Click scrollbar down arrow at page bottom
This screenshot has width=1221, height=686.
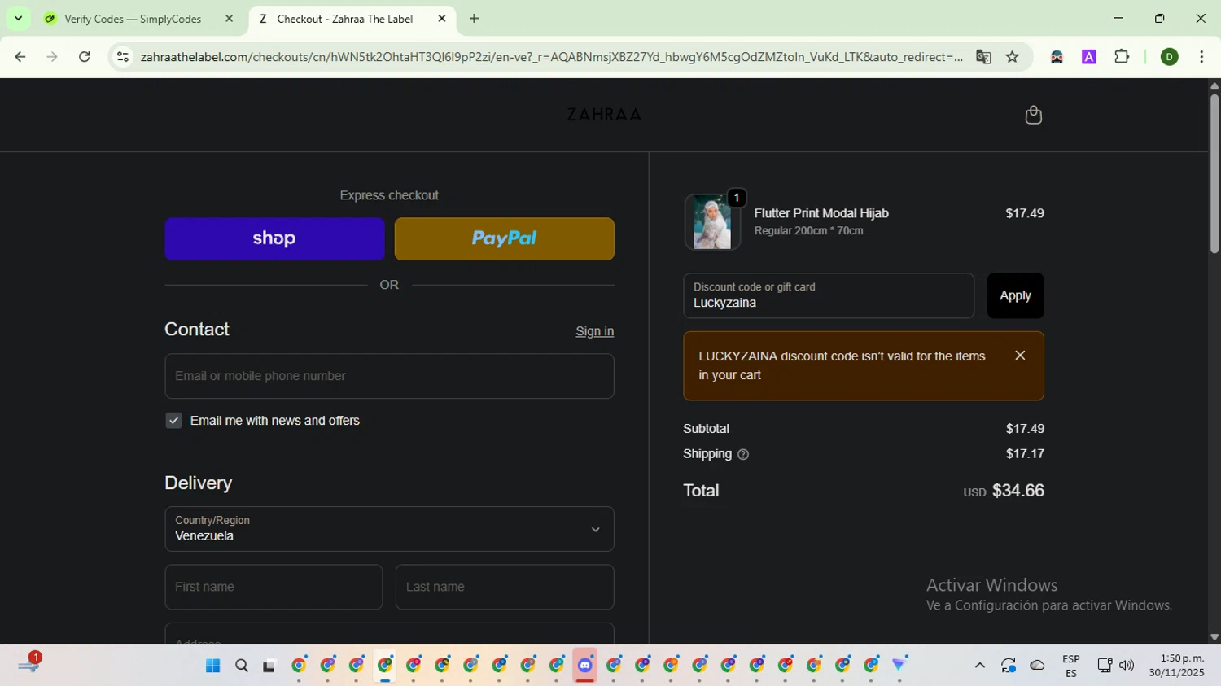pos(1214,637)
